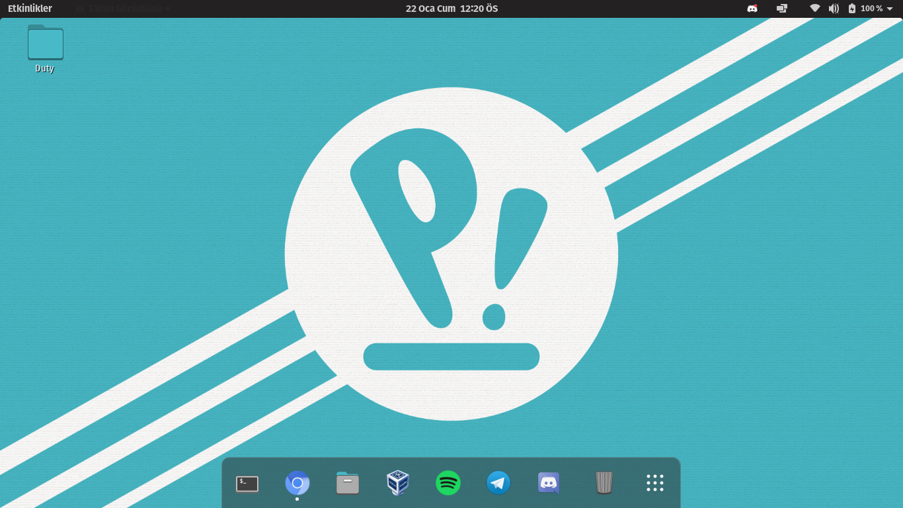Viewport: 903px width, 508px height.
Task: Launch Discord from the dock
Action: pyautogui.click(x=549, y=483)
